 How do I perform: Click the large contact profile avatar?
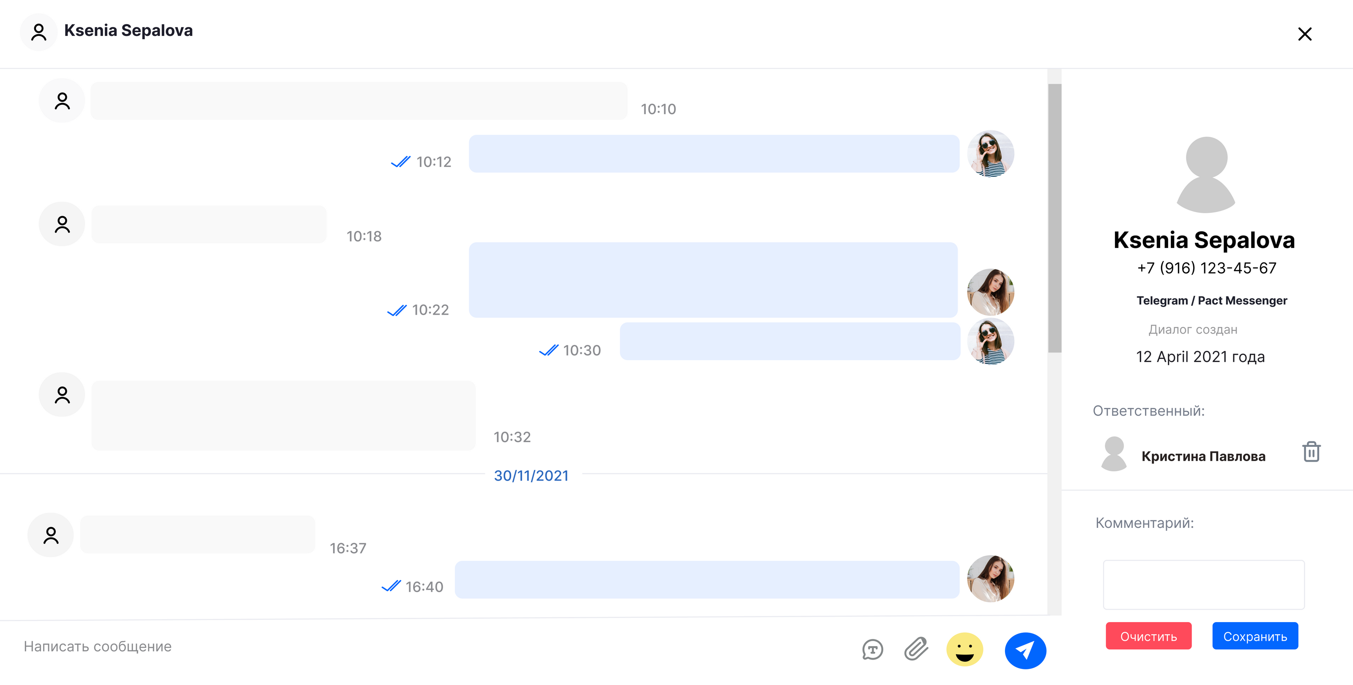click(x=1206, y=175)
